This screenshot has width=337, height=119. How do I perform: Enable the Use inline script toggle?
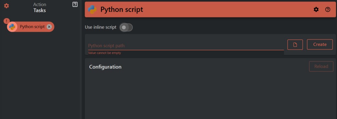(126, 27)
